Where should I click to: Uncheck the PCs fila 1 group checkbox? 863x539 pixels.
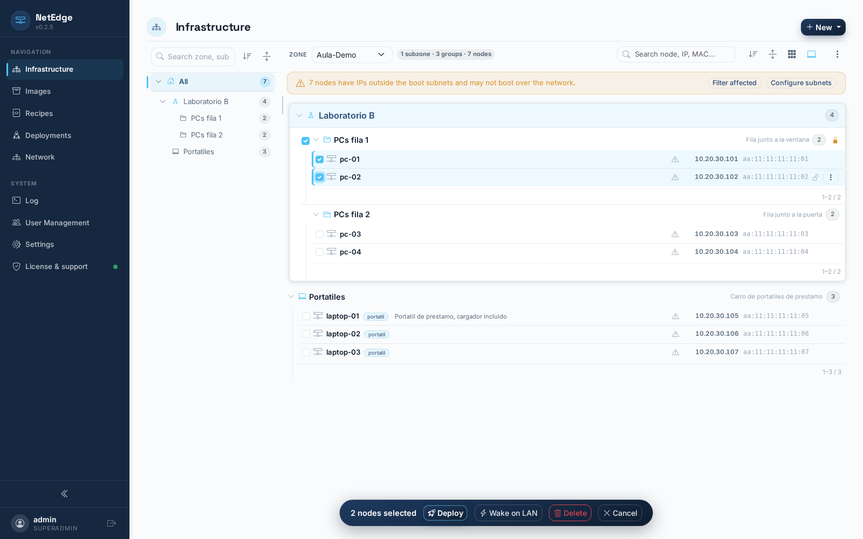click(x=306, y=141)
